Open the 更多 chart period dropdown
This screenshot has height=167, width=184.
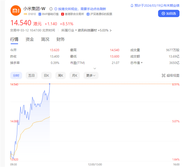point(90,75)
